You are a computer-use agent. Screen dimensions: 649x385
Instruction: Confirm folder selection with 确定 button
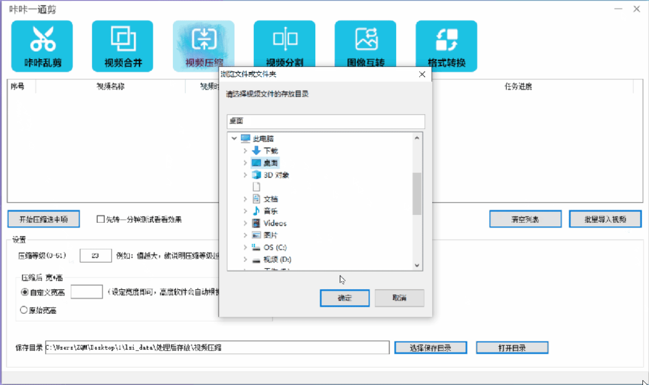345,298
